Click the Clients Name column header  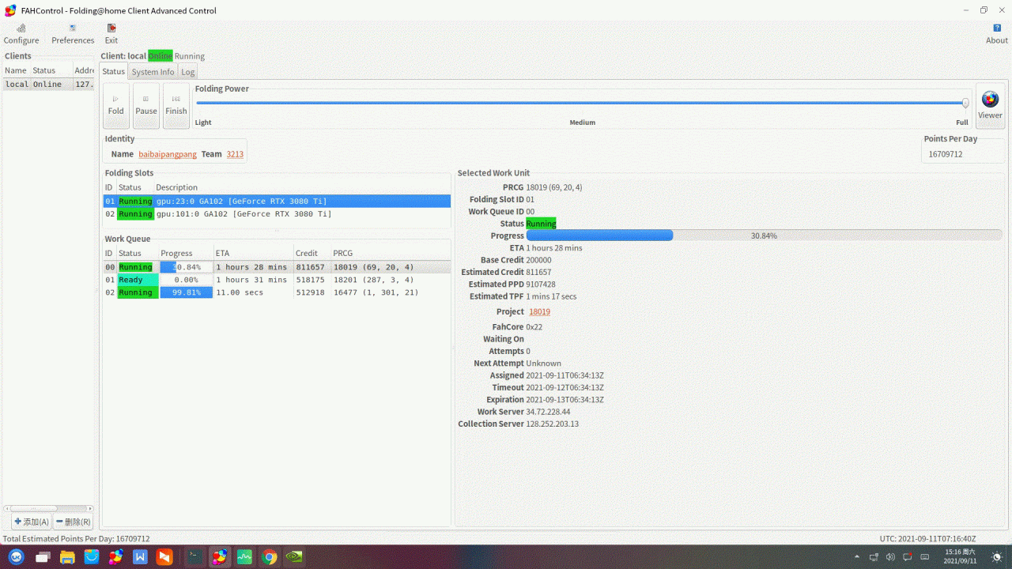point(17,70)
